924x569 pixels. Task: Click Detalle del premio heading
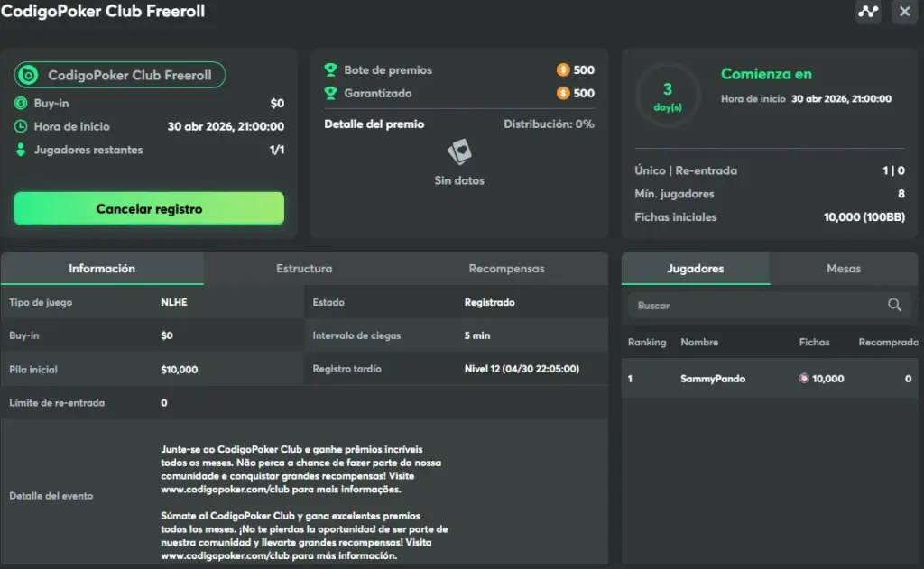point(374,124)
